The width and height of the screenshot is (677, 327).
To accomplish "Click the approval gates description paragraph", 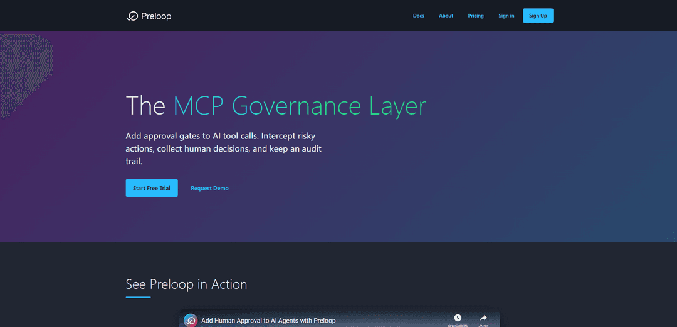I will pyautogui.click(x=224, y=148).
